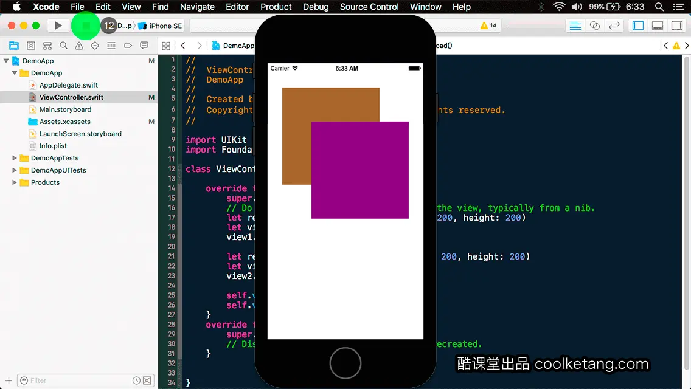
Task: Open the Product menu
Action: click(x=276, y=7)
